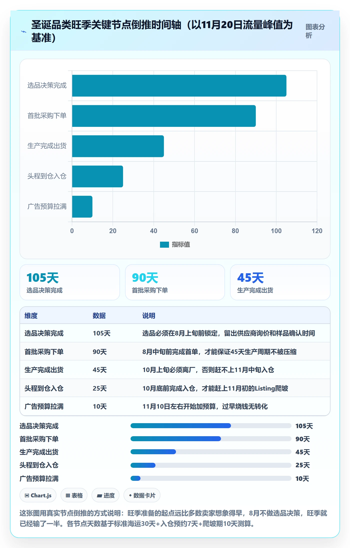Click the 表格 tag chip
Viewport: 350px width, 548px height.
[x=74, y=495]
